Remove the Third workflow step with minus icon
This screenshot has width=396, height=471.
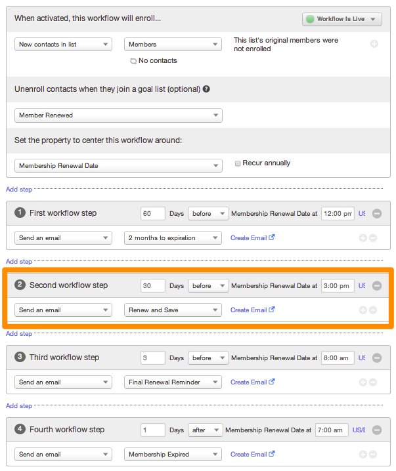[x=377, y=358]
